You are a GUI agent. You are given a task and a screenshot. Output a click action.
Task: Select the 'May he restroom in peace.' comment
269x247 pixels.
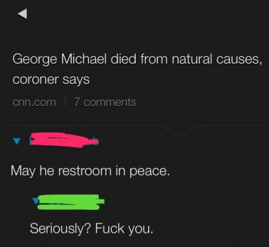pos(90,171)
